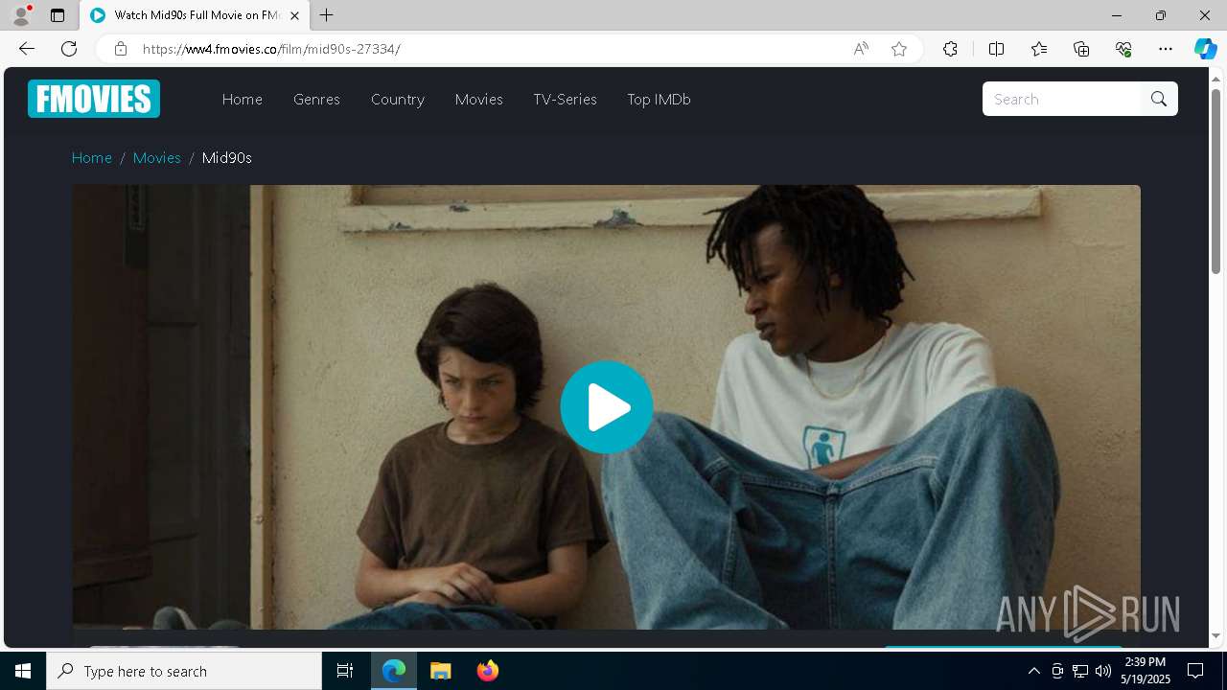Open the Movies menu item
Viewport: 1227px width, 690px height.
pos(479,99)
